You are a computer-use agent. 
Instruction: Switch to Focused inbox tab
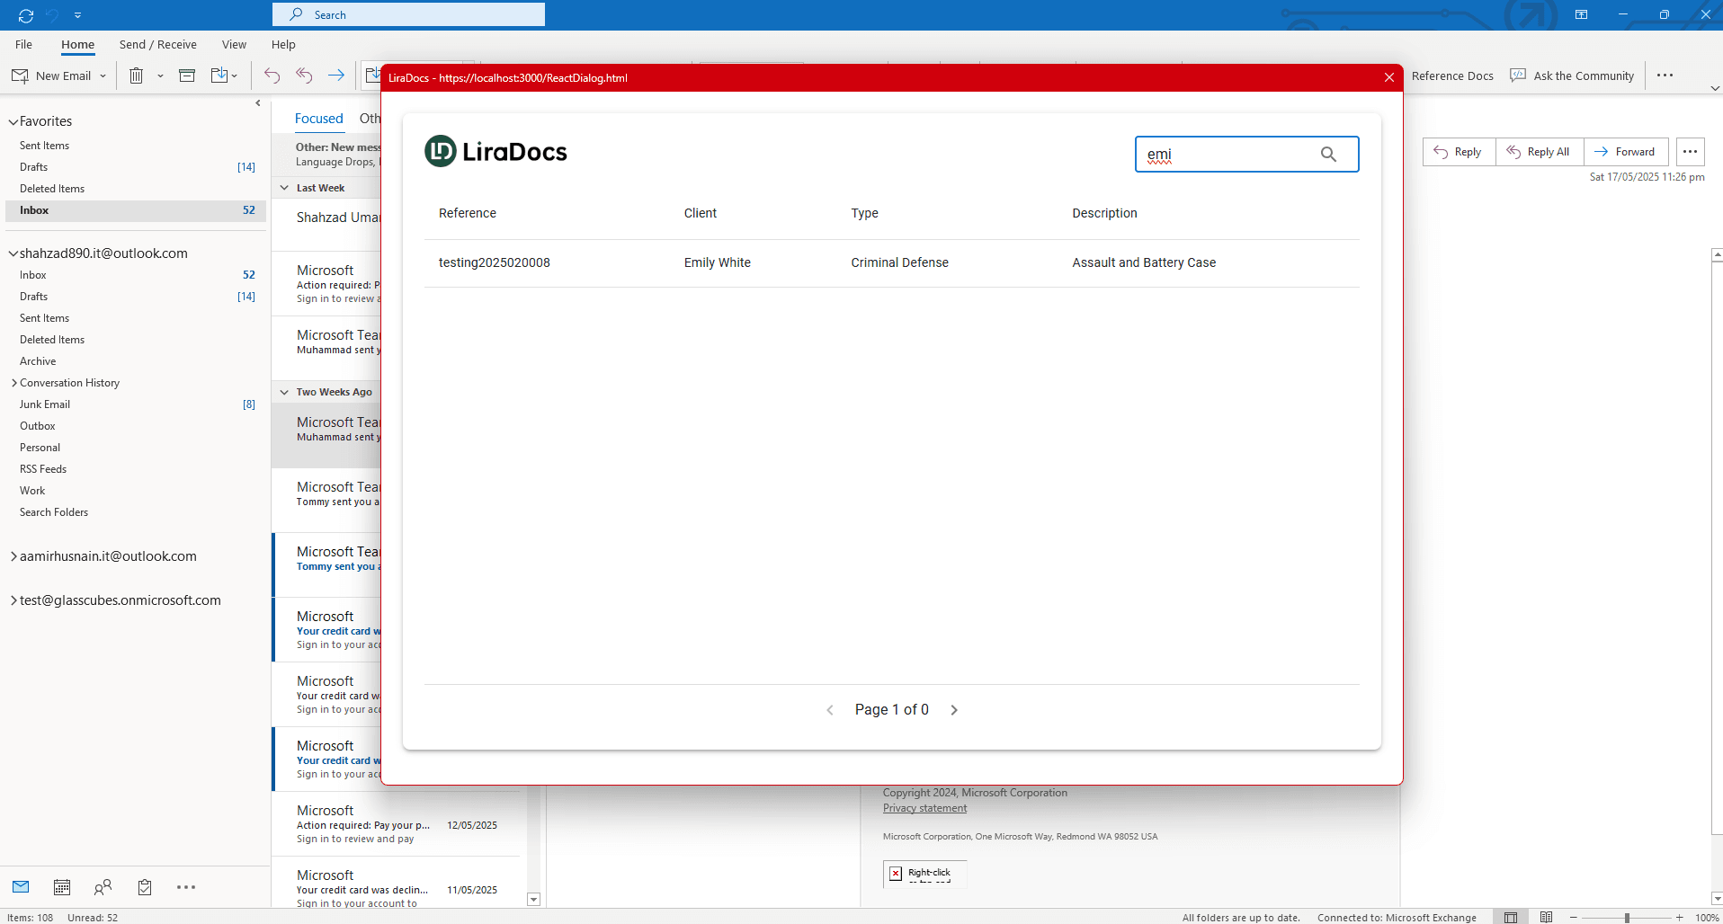pos(318,119)
